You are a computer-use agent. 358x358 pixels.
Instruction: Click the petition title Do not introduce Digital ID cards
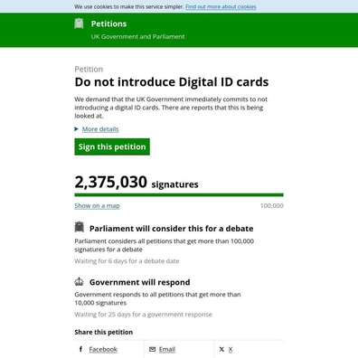click(x=172, y=82)
